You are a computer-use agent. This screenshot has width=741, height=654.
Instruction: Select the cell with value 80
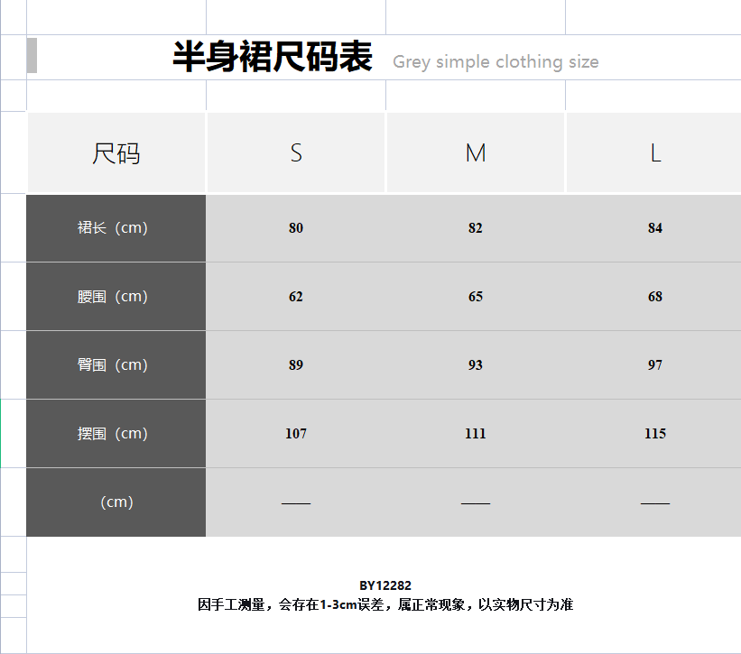[296, 228]
